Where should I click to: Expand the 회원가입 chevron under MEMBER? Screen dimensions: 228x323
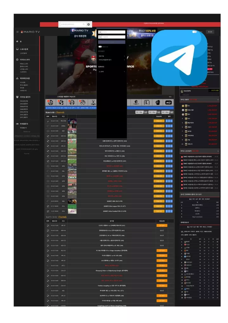pyautogui.click(x=124, y=56)
